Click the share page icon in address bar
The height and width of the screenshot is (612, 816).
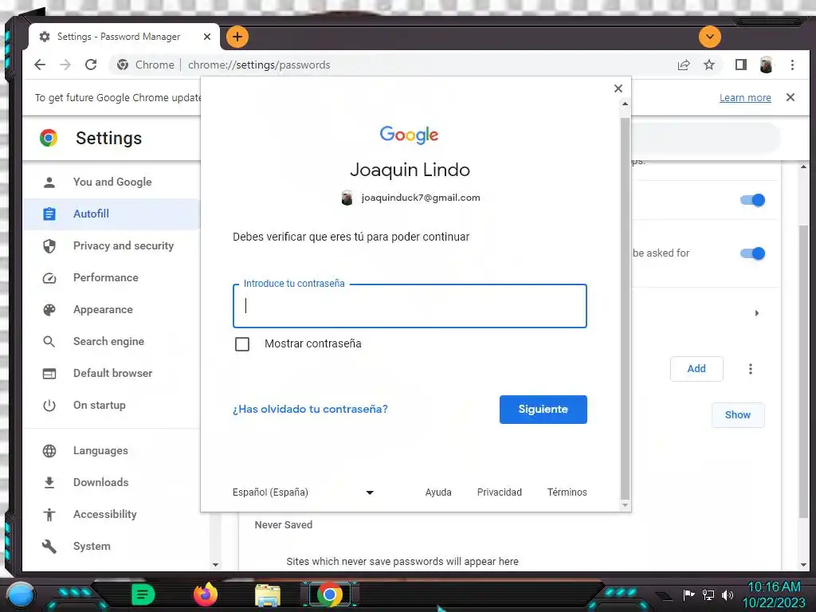(683, 65)
